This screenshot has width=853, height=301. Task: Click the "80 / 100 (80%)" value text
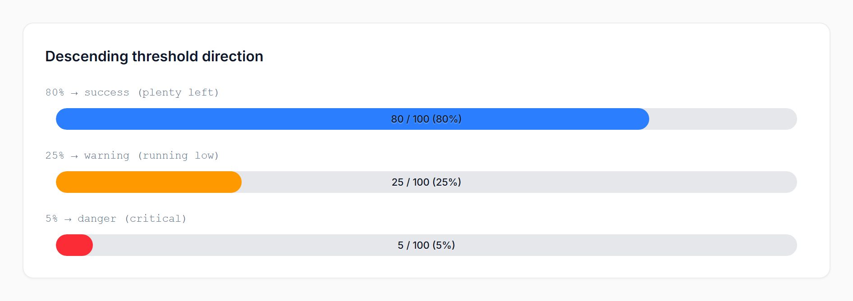click(x=426, y=119)
